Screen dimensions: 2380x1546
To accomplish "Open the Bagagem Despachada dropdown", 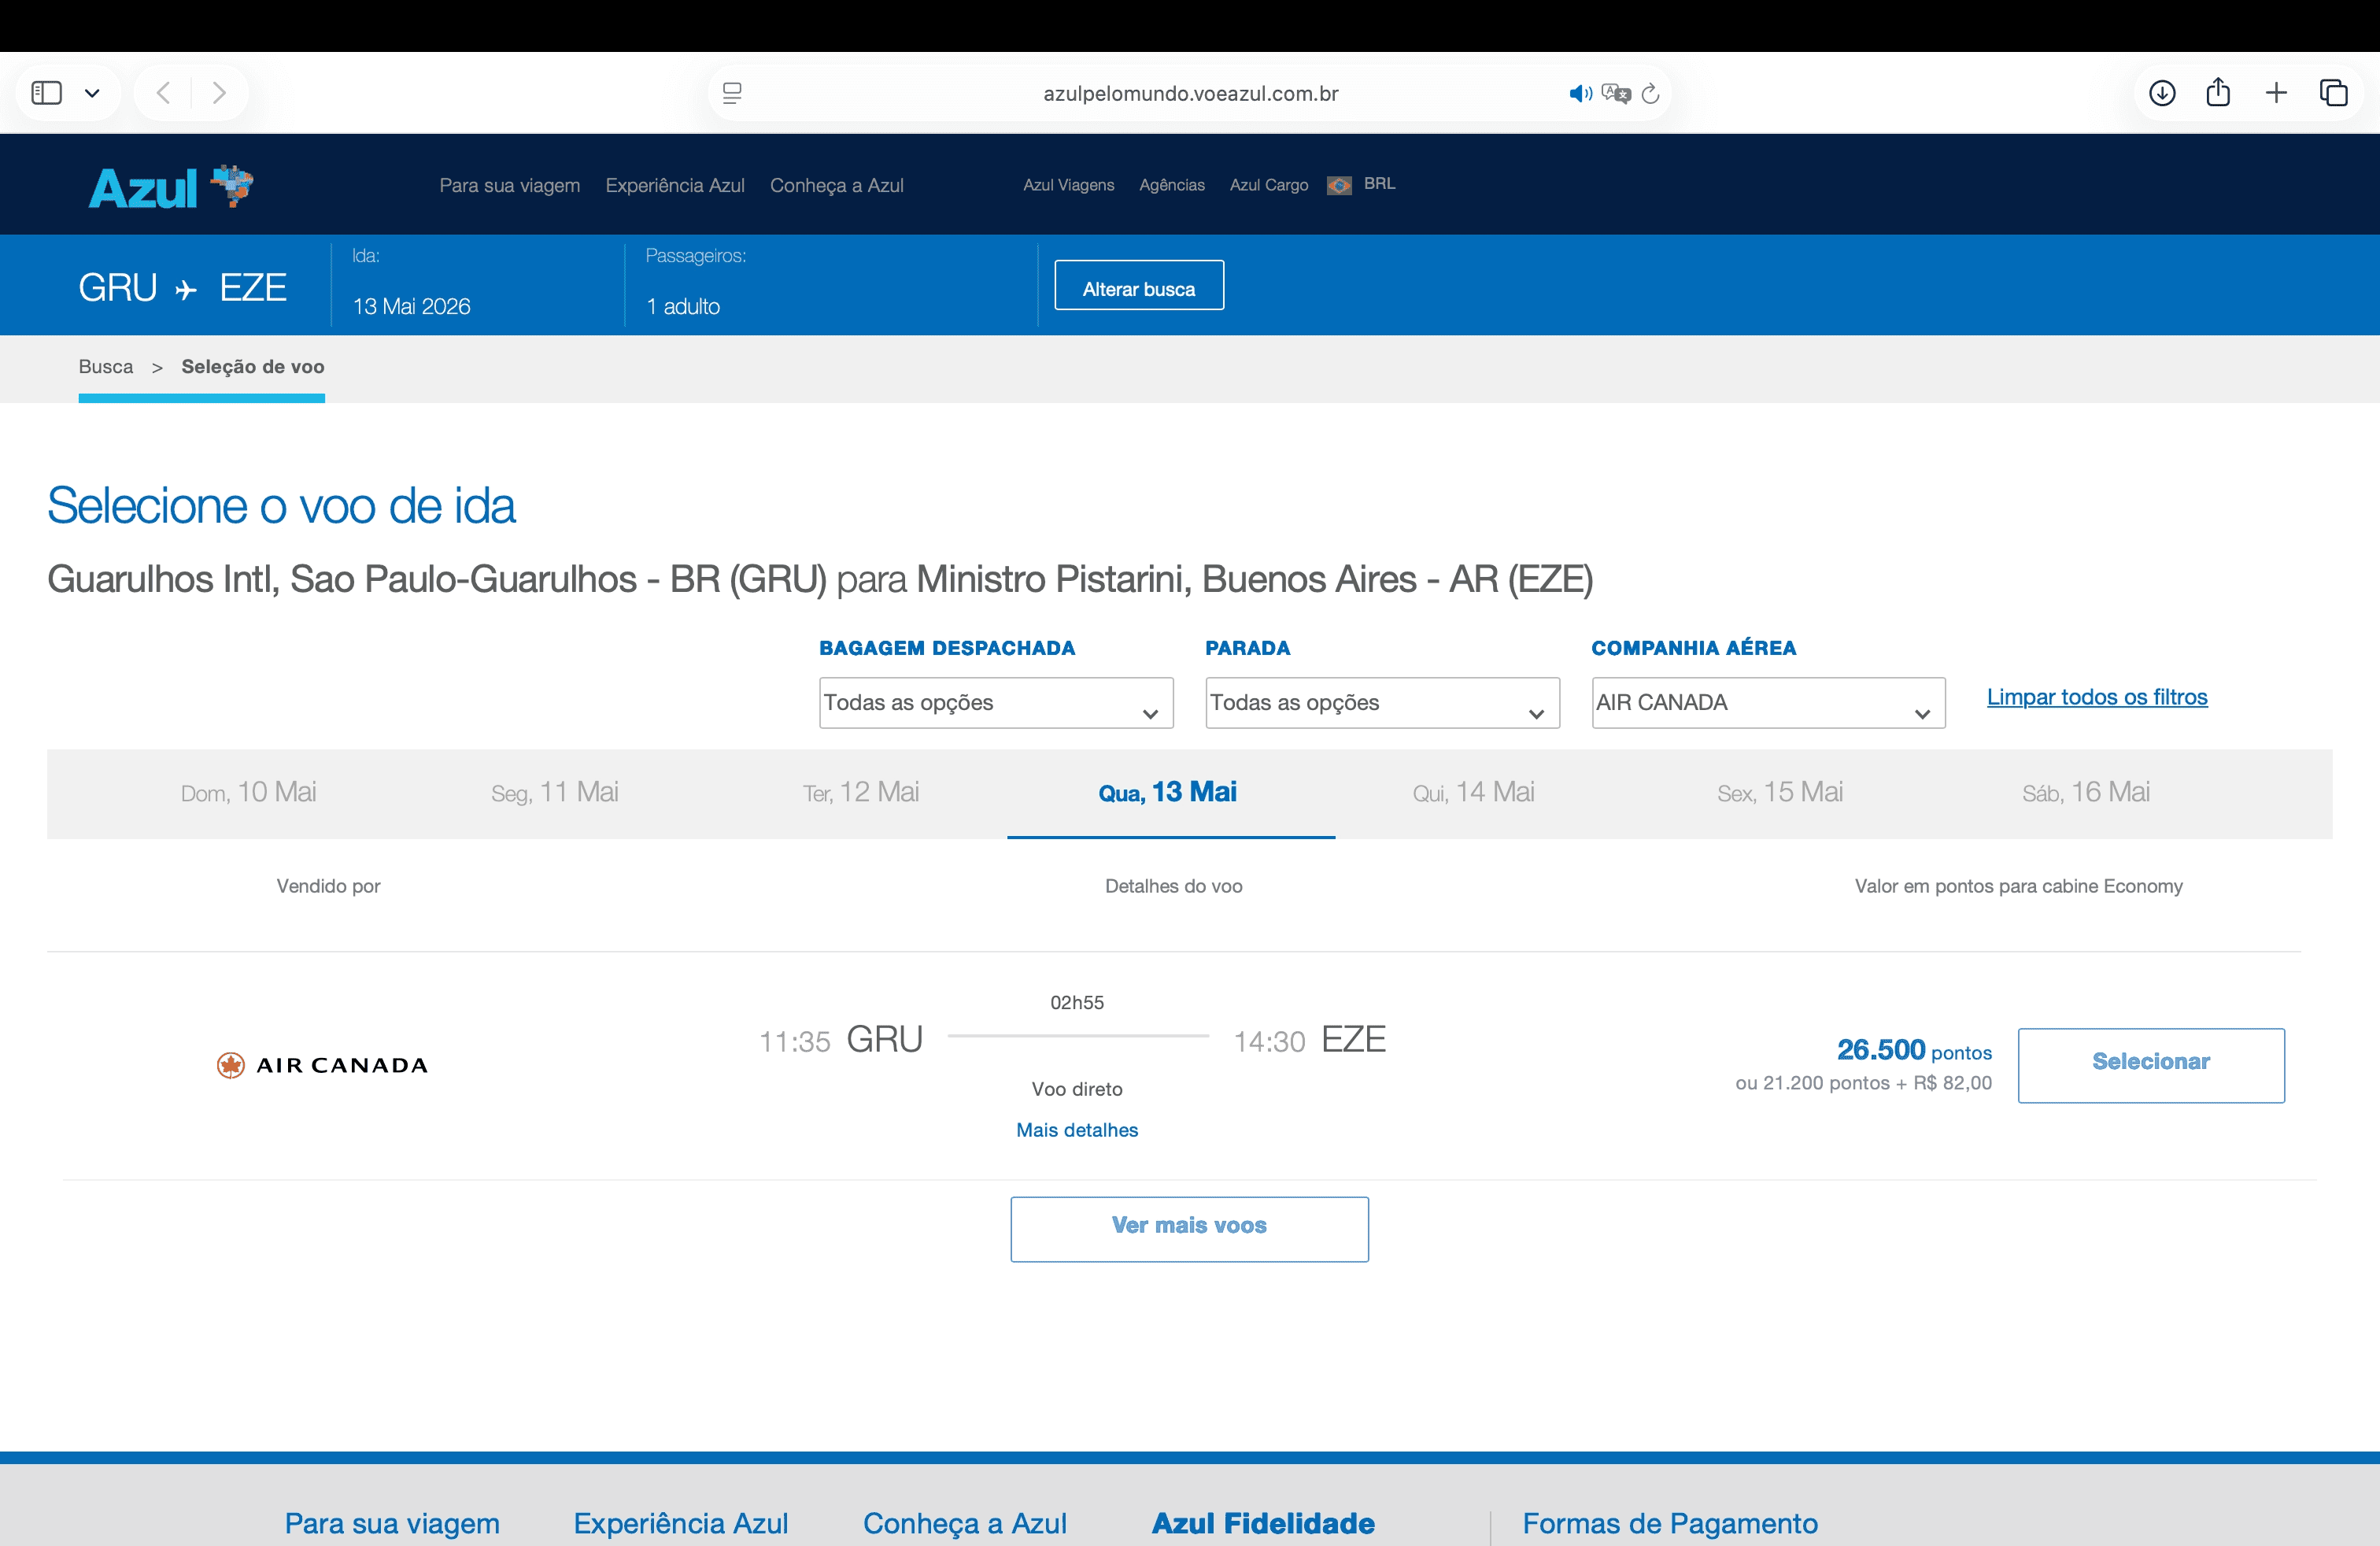I will pyautogui.click(x=996, y=703).
